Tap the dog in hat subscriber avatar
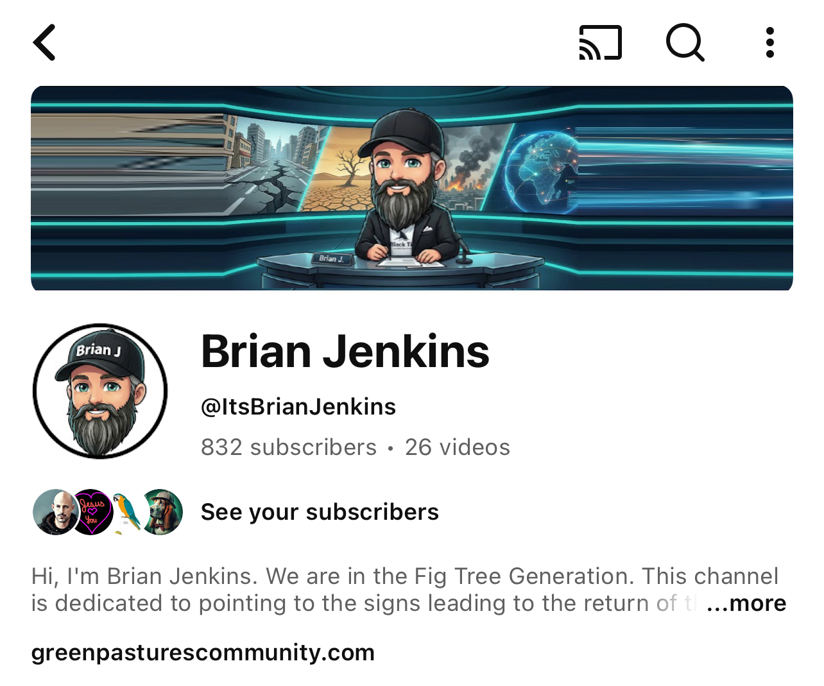Viewport: 824px width, 686px height. pyautogui.click(x=162, y=512)
